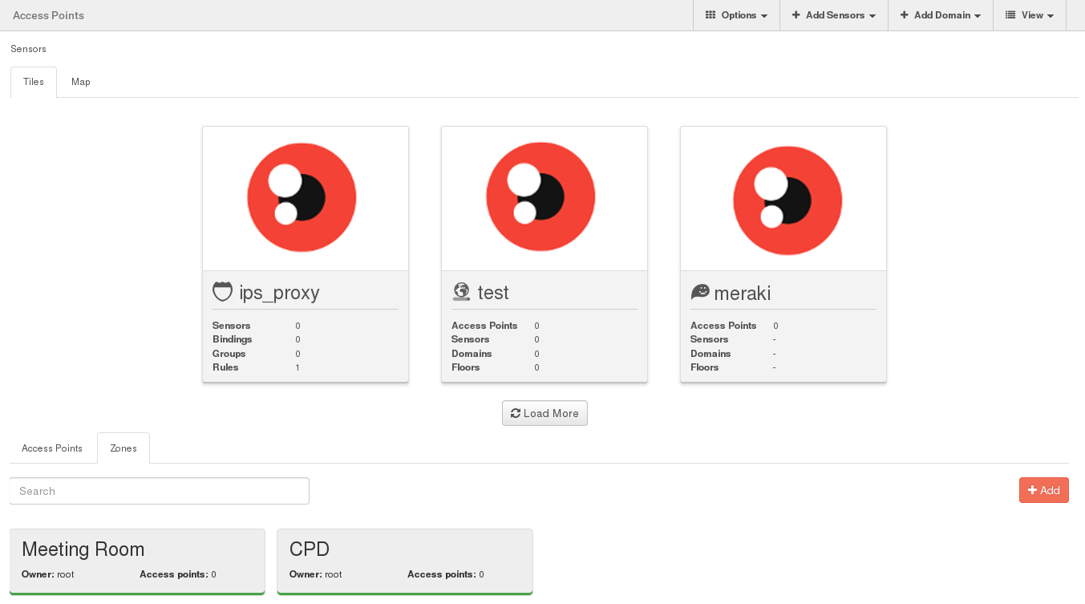Click the Domains row in test tile
Viewport: 1085px width, 604px height.
click(544, 354)
